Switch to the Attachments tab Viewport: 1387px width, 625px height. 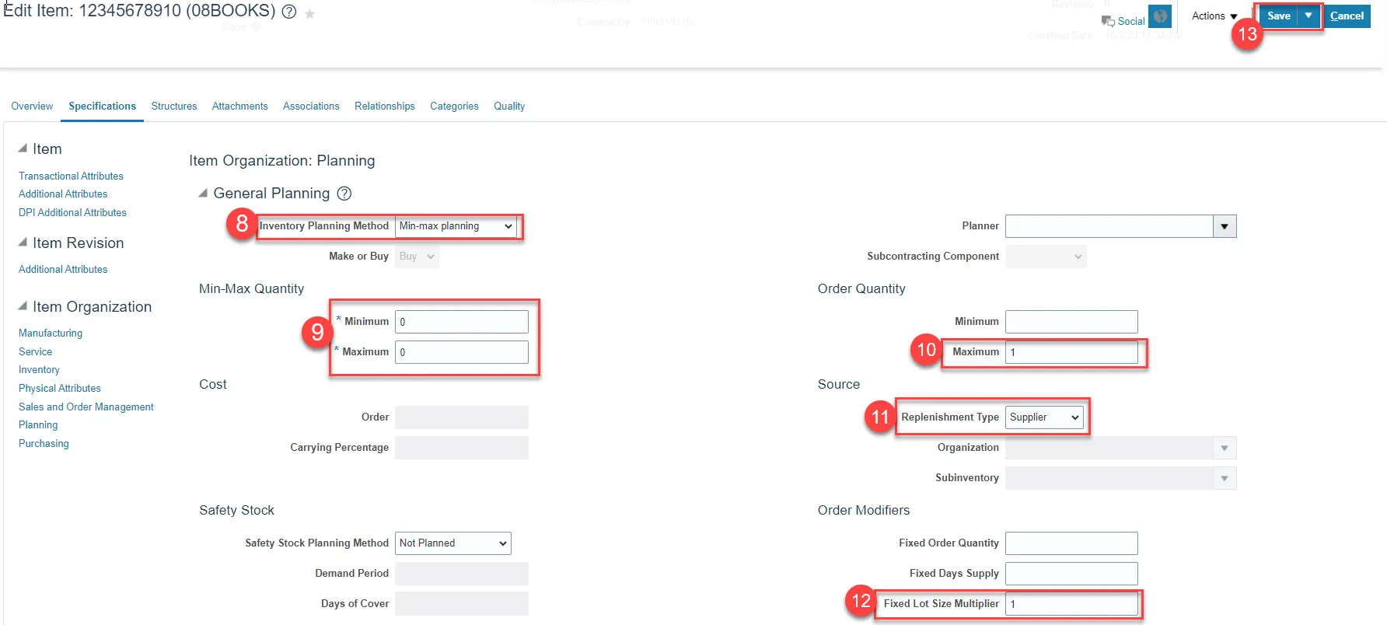point(239,106)
